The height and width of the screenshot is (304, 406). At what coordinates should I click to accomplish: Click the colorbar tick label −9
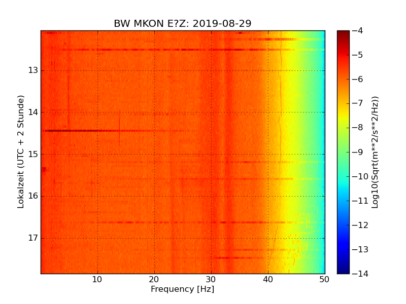358,152
